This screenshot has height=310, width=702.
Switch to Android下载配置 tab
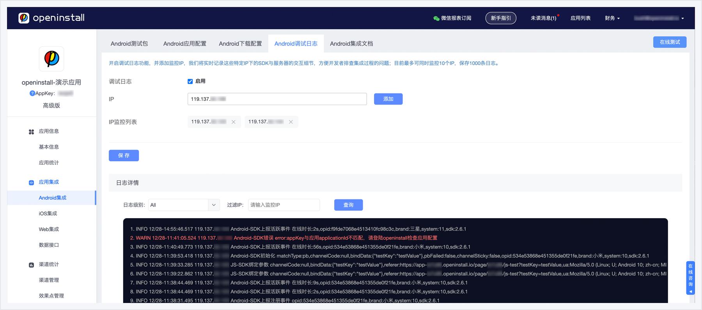click(x=240, y=44)
